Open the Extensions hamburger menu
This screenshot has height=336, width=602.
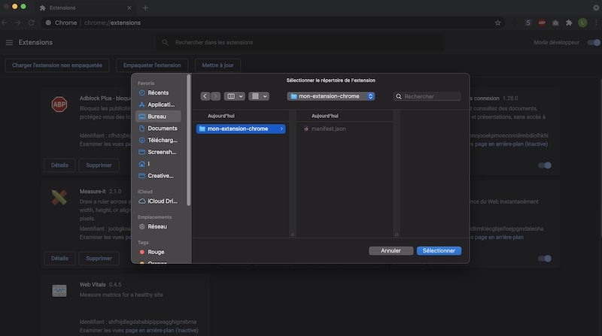(9, 43)
